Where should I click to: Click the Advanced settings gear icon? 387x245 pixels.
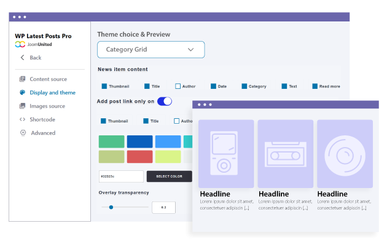(x=23, y=133)
